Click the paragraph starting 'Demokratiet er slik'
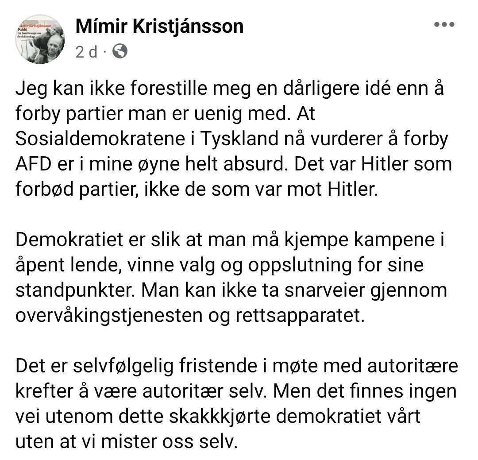 pos(231,278)
